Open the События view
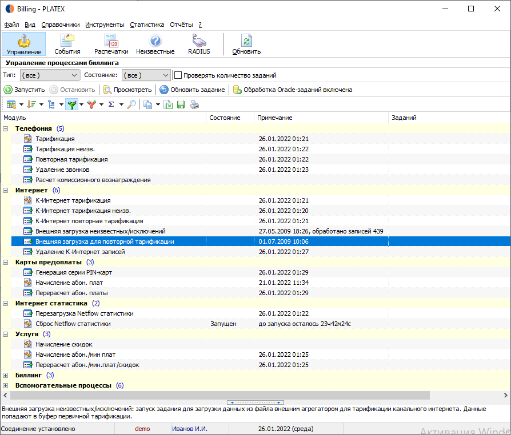The height and width of the screenshot is (435, 511). pyautogui.click(x=67, y=44)
